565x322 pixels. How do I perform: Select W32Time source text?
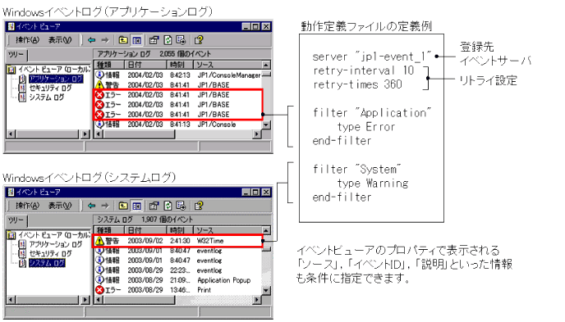[x=210, y=241]
